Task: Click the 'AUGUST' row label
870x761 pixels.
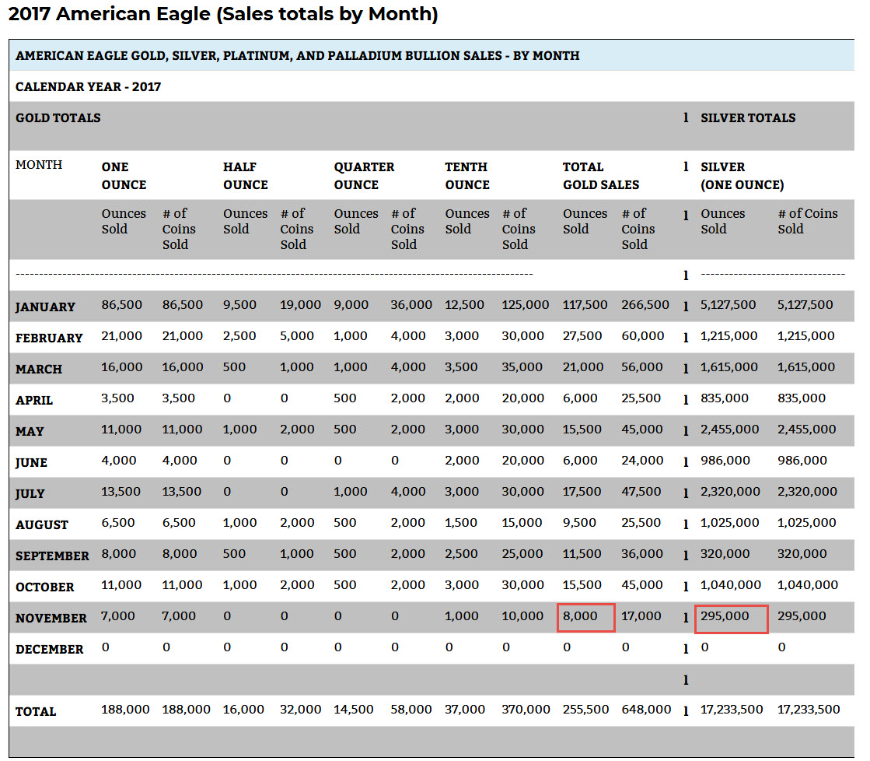Action: point(42,524)
